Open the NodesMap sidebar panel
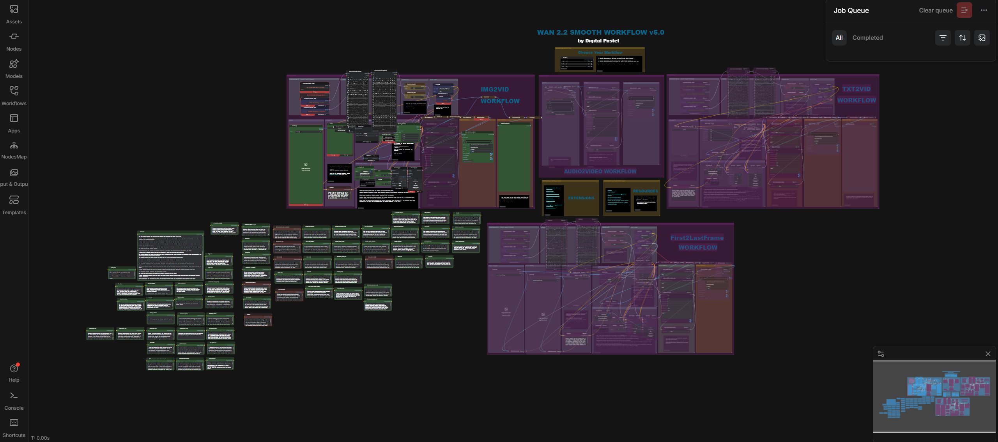This screenshot has height=442, width=998. tap(14, 150)
